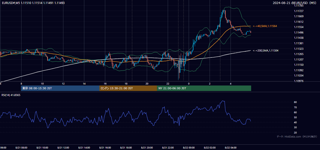Screen dimensions: 320x150
Task: Click the 8/21 22:00 time axis label
Action: 168,148
